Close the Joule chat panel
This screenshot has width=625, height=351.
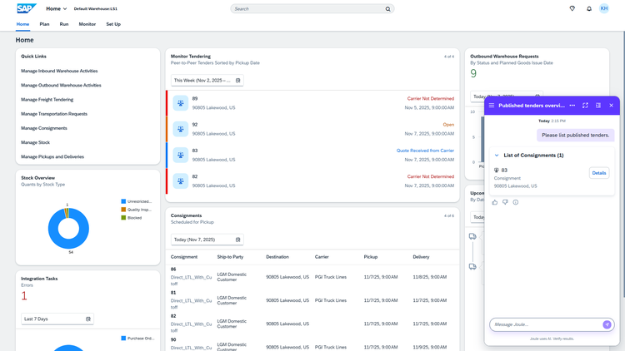point(611,106)
